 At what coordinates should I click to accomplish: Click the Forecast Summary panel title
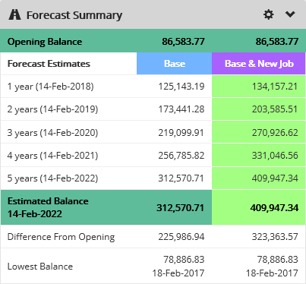point(74,15)
